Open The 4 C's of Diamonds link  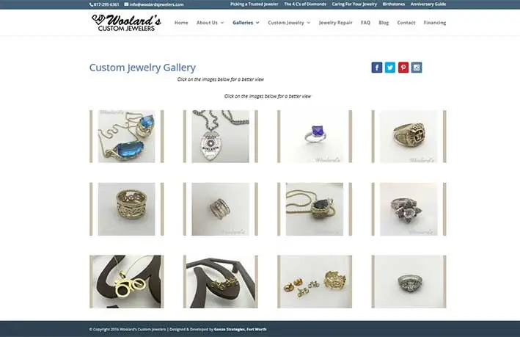tap(305, 4)
